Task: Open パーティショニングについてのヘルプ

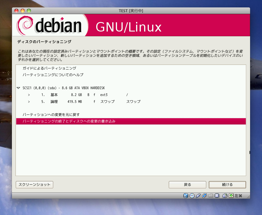Action: click(x=131, y=75)
